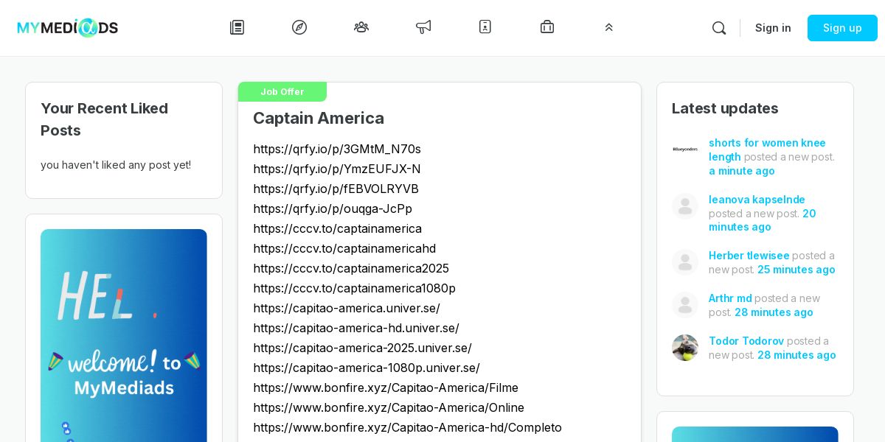Click the search magnifier icon
Viewport: 885px width, 442px height.
719,28
